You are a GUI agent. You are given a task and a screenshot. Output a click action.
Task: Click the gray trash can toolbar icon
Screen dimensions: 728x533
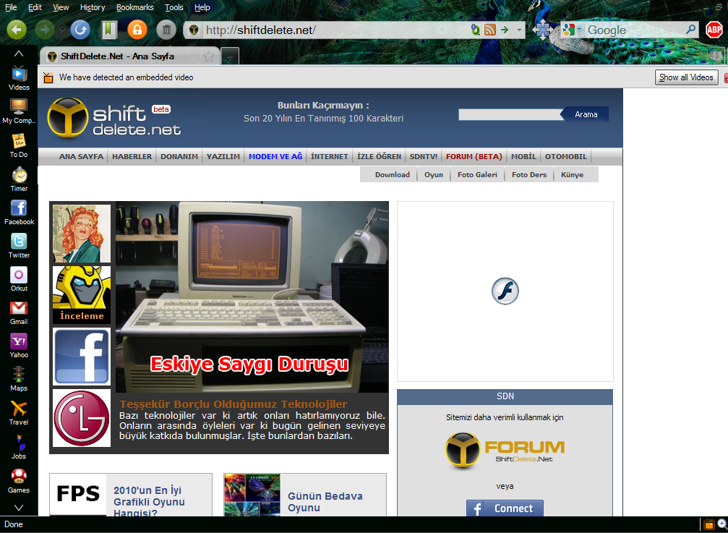pos(166,30)
